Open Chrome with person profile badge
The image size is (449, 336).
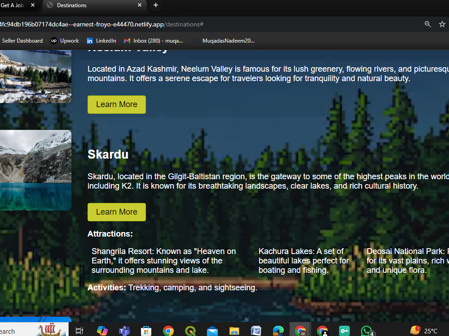[x=322, y=331]
